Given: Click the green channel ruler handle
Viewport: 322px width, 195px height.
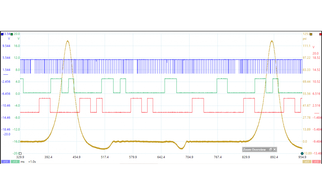Looking at the screenshot, I should coord(12,34).
